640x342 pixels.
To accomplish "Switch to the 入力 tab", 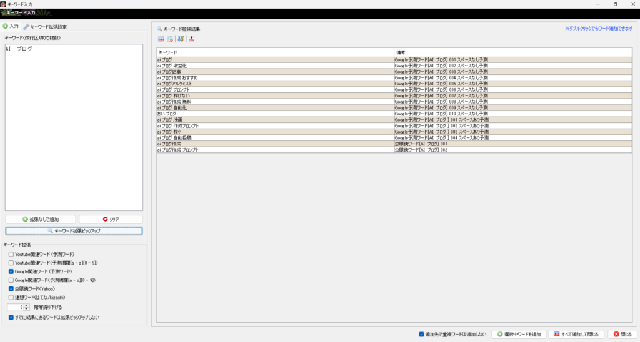I will coord(11,27).
